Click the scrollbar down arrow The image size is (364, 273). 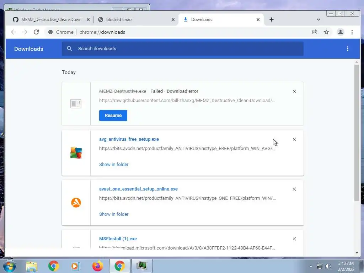pyautogui.click(x=357, y=253)
